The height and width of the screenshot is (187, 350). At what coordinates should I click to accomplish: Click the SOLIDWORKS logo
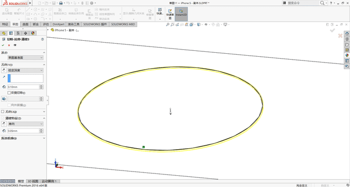15,3
